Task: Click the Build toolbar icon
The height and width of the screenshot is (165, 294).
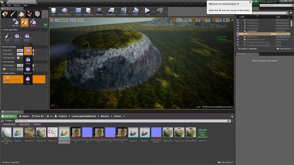Action: coord(136,11)
